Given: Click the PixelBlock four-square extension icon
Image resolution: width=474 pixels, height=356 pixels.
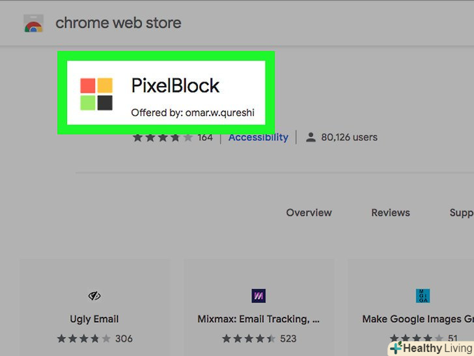Looking at the screenshot, I should 96,94.
